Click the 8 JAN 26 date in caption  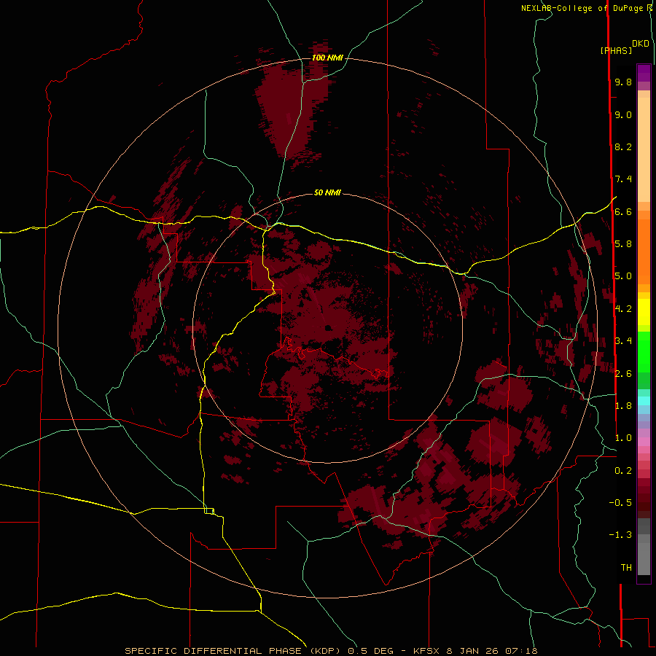coord(473,651)
